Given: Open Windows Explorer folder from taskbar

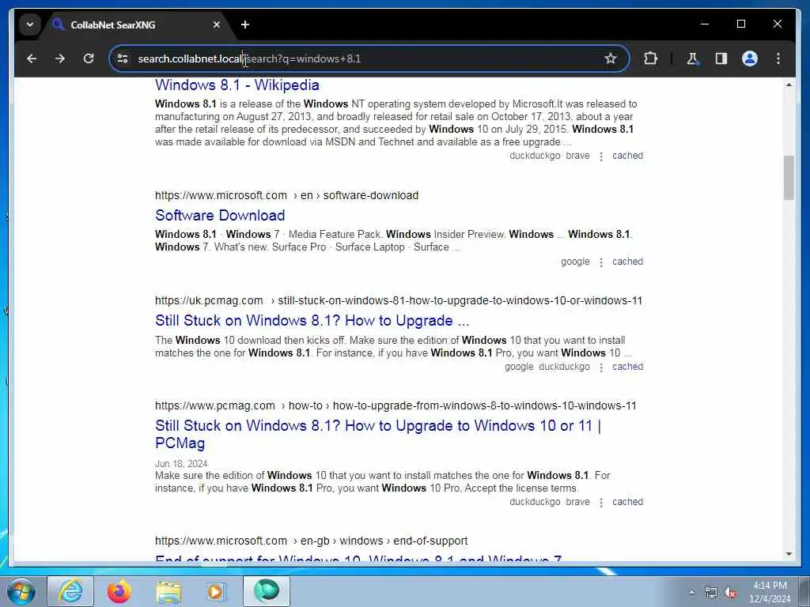Looking at the screenshot, I should click(x=168, y=591).
